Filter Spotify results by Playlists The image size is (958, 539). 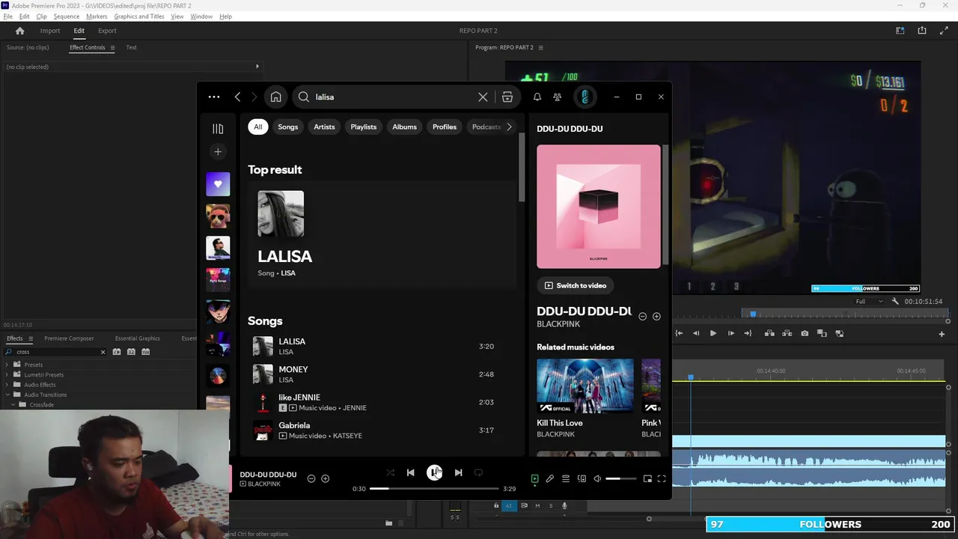(364, 127)
